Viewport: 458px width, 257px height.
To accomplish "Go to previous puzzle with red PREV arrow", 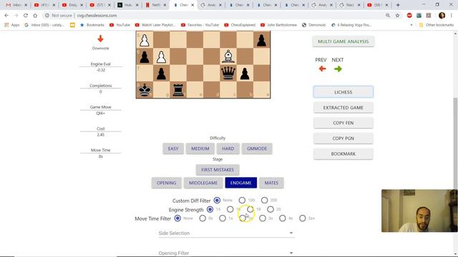I will coord(322,69).
